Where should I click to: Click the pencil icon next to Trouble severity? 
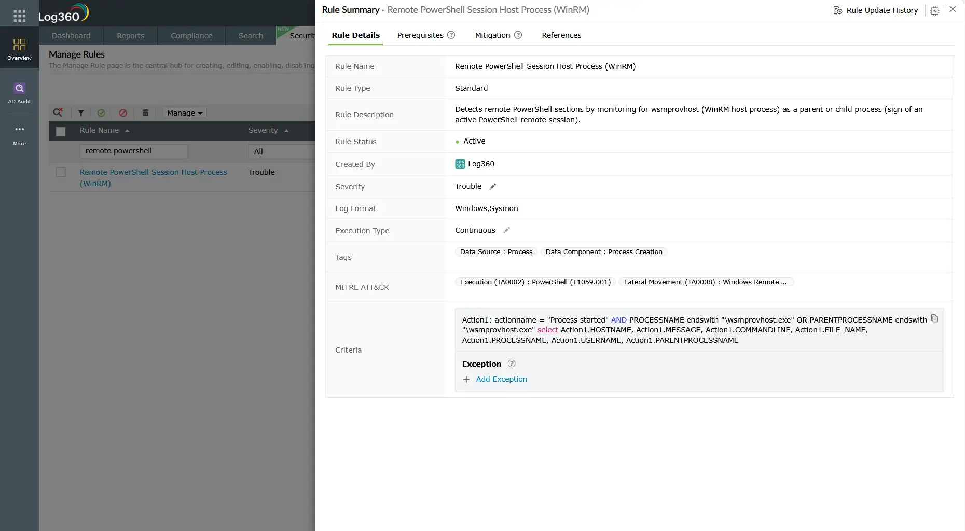click(x=493, y=187)
